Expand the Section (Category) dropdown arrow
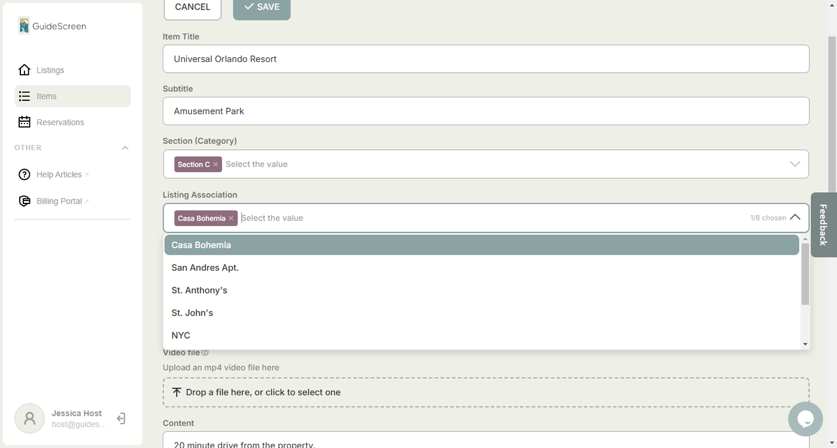This screenshot has width=837, height=448. (795, 164)
